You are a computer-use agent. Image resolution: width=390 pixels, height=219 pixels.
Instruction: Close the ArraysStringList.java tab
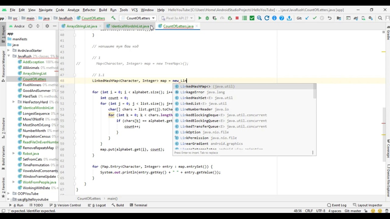(100, 26)
